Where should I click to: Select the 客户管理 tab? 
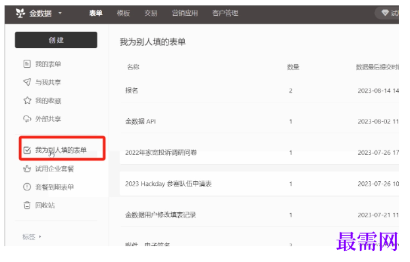[225, 13]
